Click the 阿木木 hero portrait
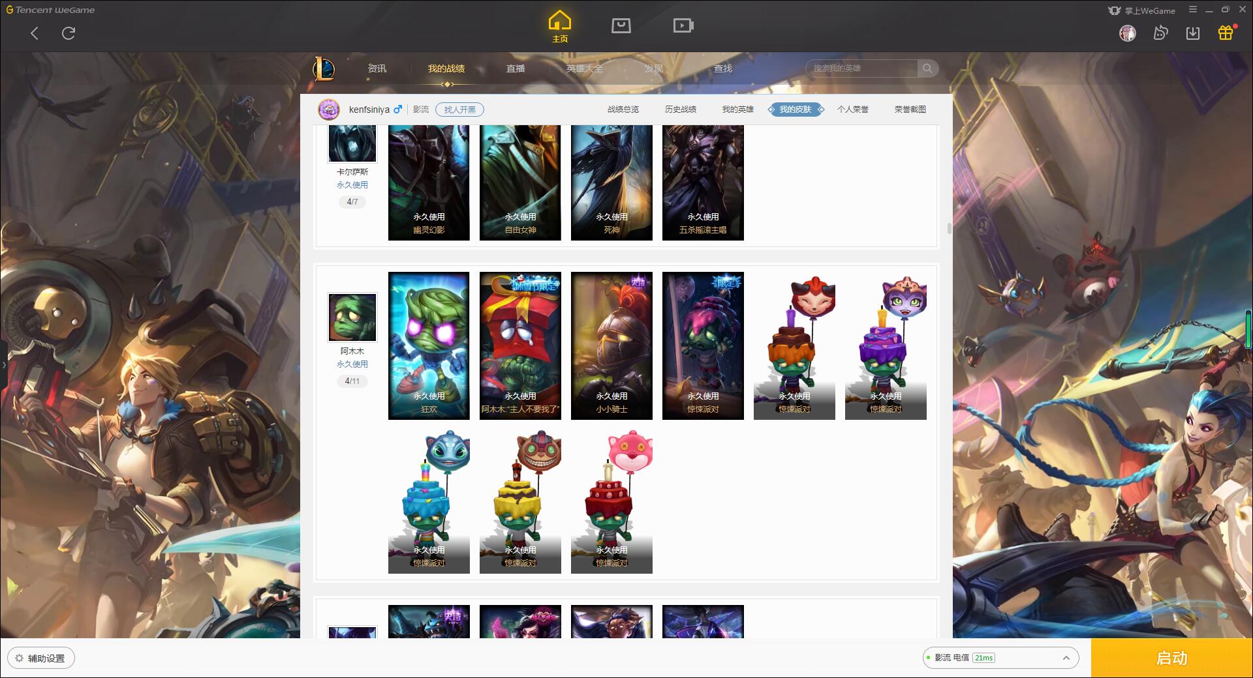The width and height of the screenshot is (1253, 678). click(352, 317)
